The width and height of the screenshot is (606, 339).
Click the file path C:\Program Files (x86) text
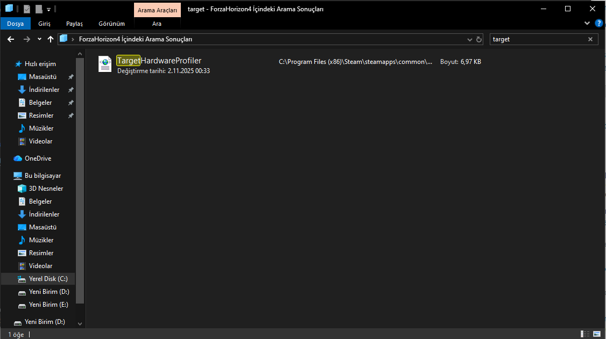click(355, 62)
